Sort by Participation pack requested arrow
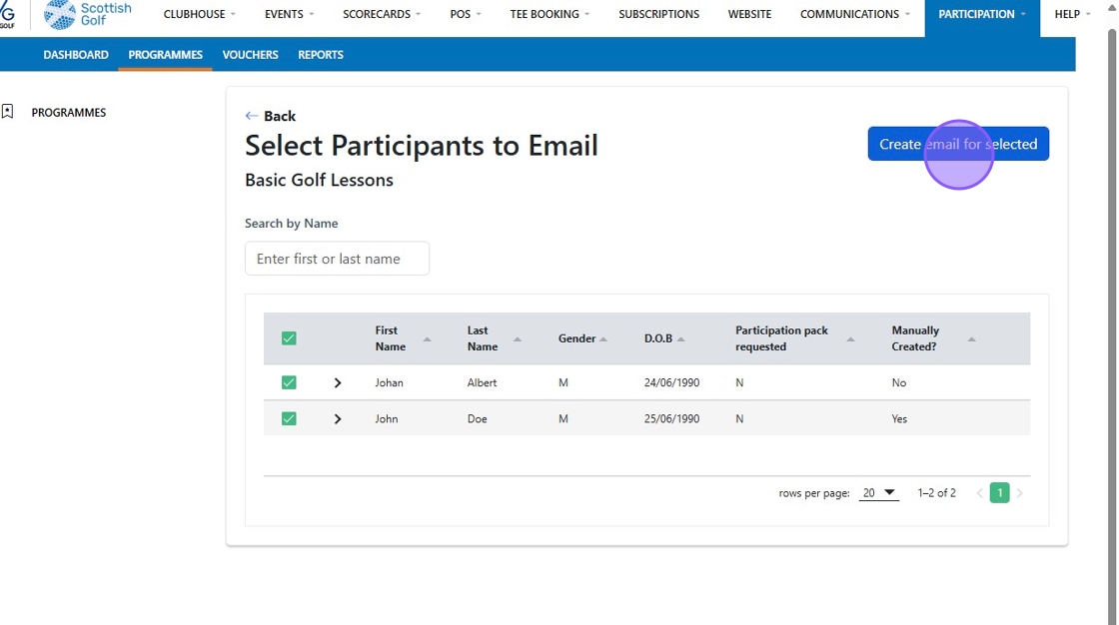This screenshot has height=625, width=1119. [851, 339]
